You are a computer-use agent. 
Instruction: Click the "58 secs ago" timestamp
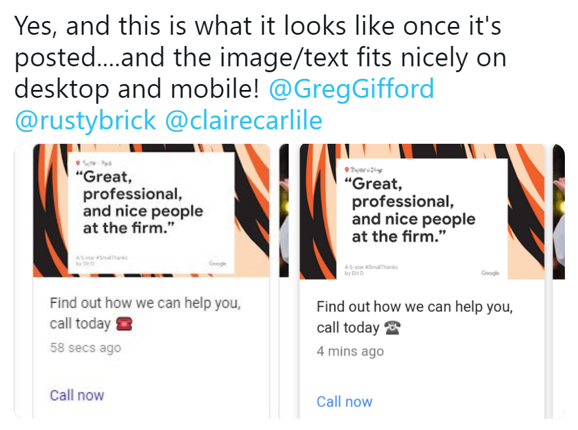click(85, 348)
